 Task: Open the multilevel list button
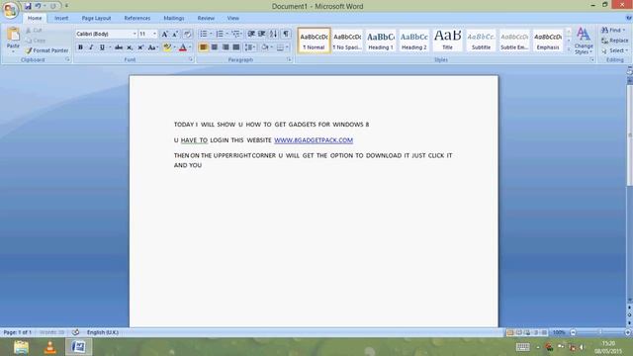236,34
